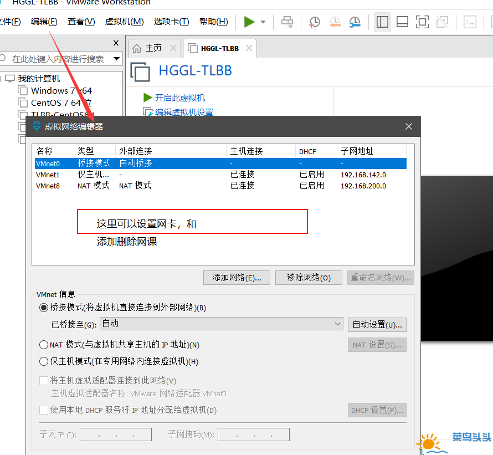The height and width of the screenshot is (455, 493).
Task: Click the unity mode toolbar icon
Action: [x=443, y=22]
